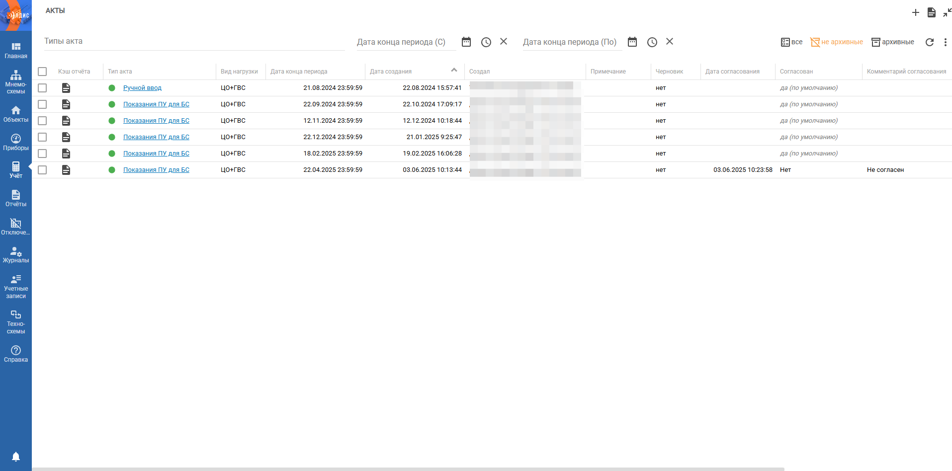Open the three-dot more options menu
952x471 pixels.
(945, 42)
